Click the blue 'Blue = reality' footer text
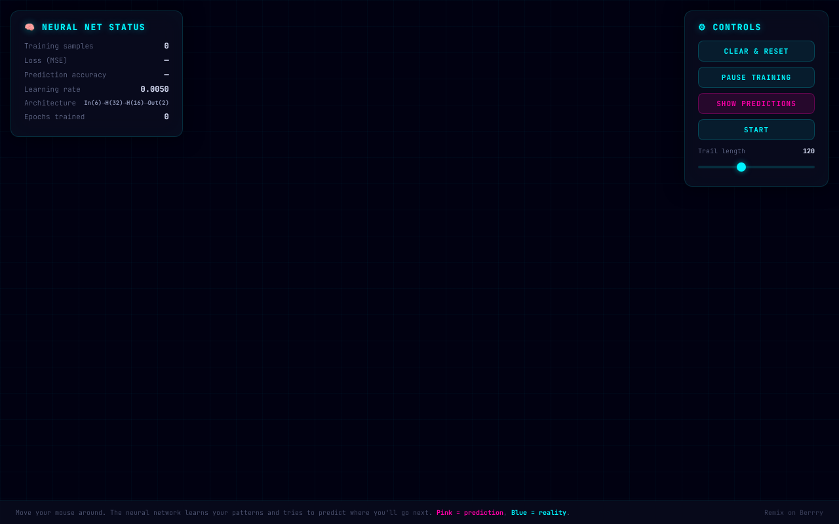839x524 pixels. [x=539, y=513]
